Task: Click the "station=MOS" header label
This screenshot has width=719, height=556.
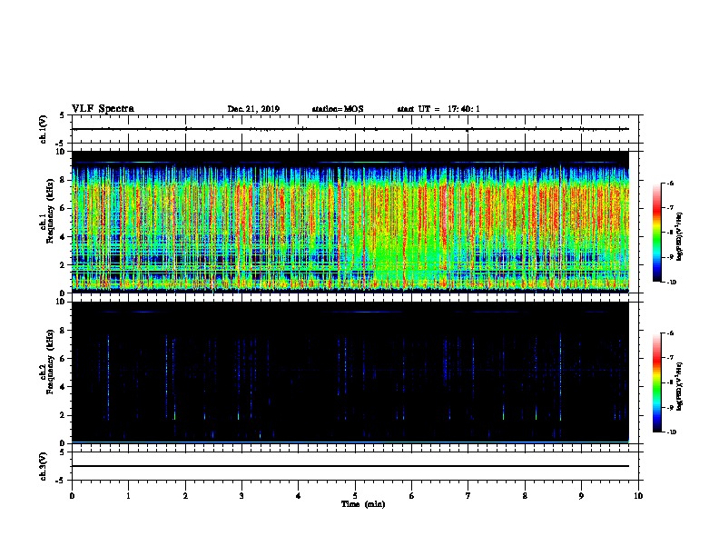Action: coord(338,109)
